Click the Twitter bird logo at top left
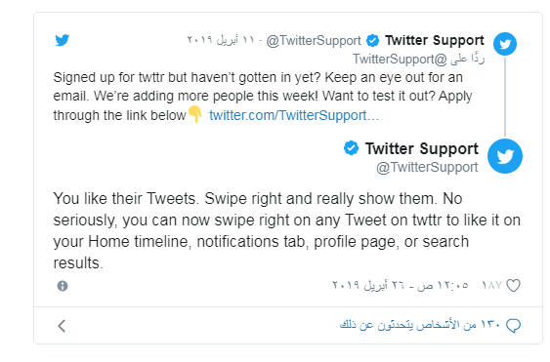Viewport: 550px width, 362px height. [x=63, y=40]
